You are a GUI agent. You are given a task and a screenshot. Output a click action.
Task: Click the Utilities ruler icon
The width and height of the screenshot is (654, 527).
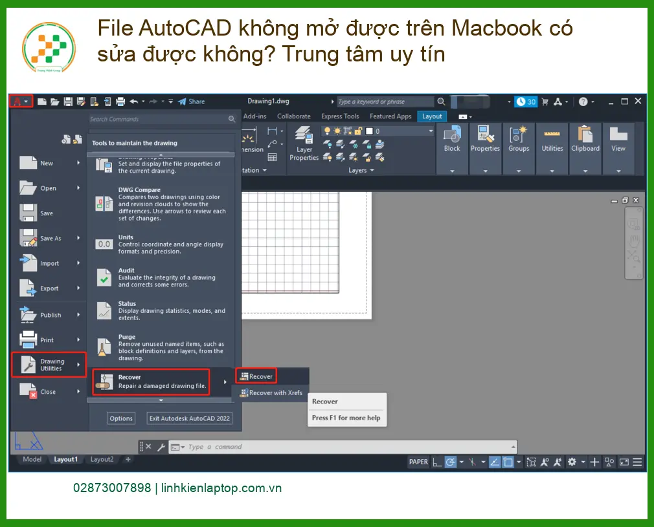click(x=552, y=134)
